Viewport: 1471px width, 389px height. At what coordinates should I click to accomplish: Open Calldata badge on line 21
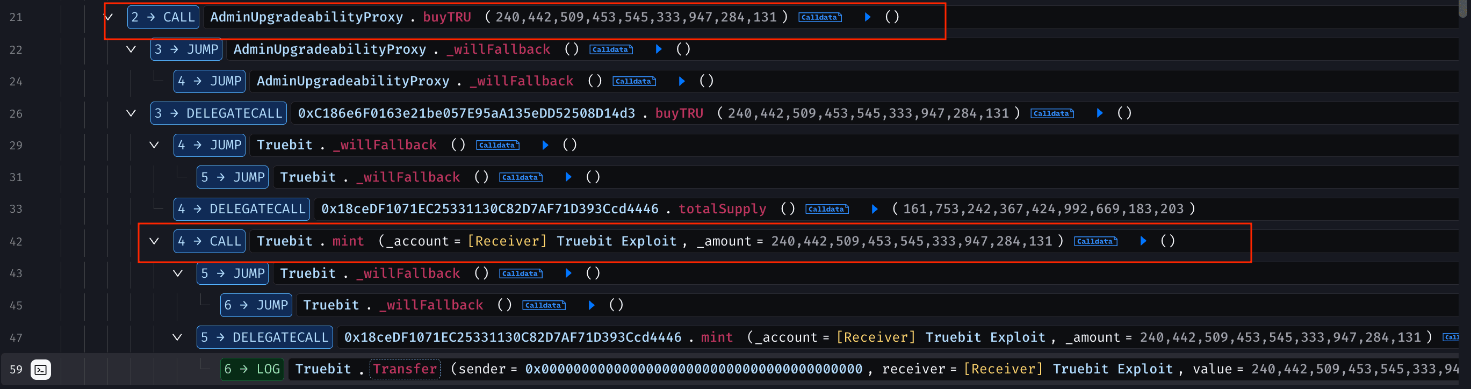(x=819, y=18)
